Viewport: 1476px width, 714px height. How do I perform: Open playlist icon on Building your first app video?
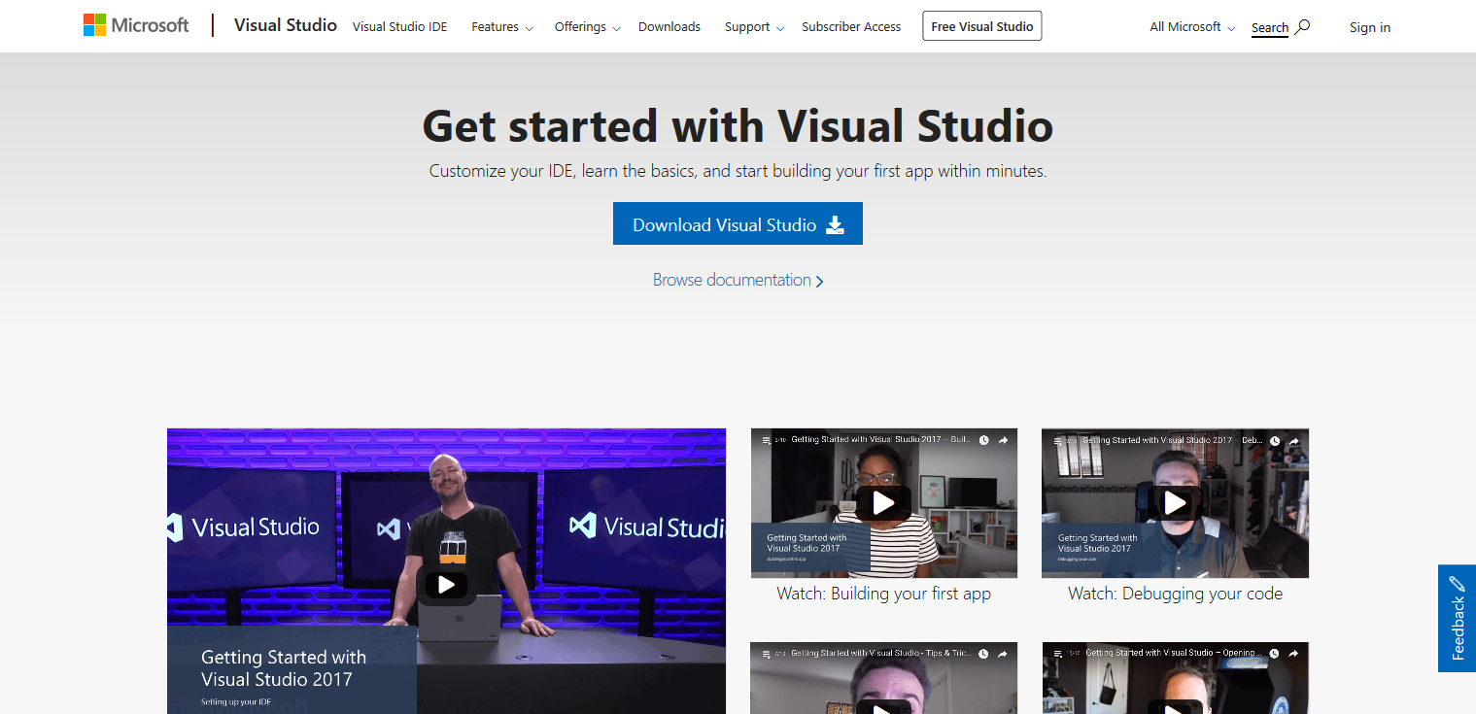click(x=766, y=440)
